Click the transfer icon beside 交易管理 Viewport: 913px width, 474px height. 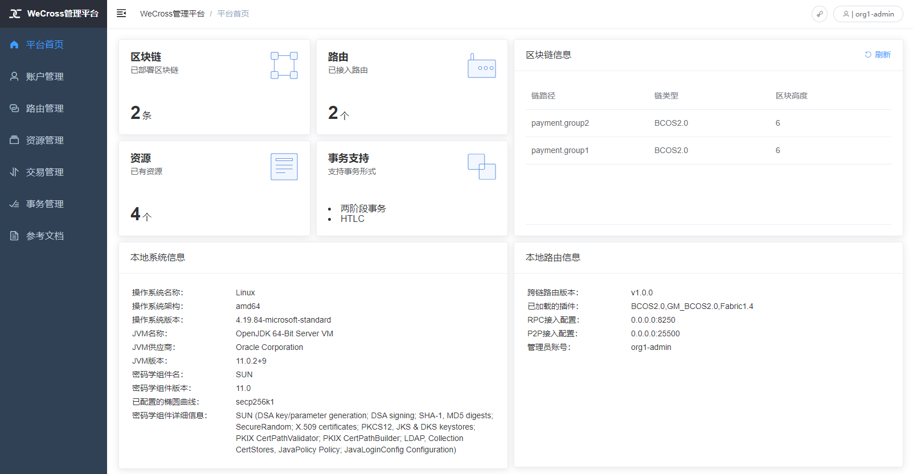(14, 172)
